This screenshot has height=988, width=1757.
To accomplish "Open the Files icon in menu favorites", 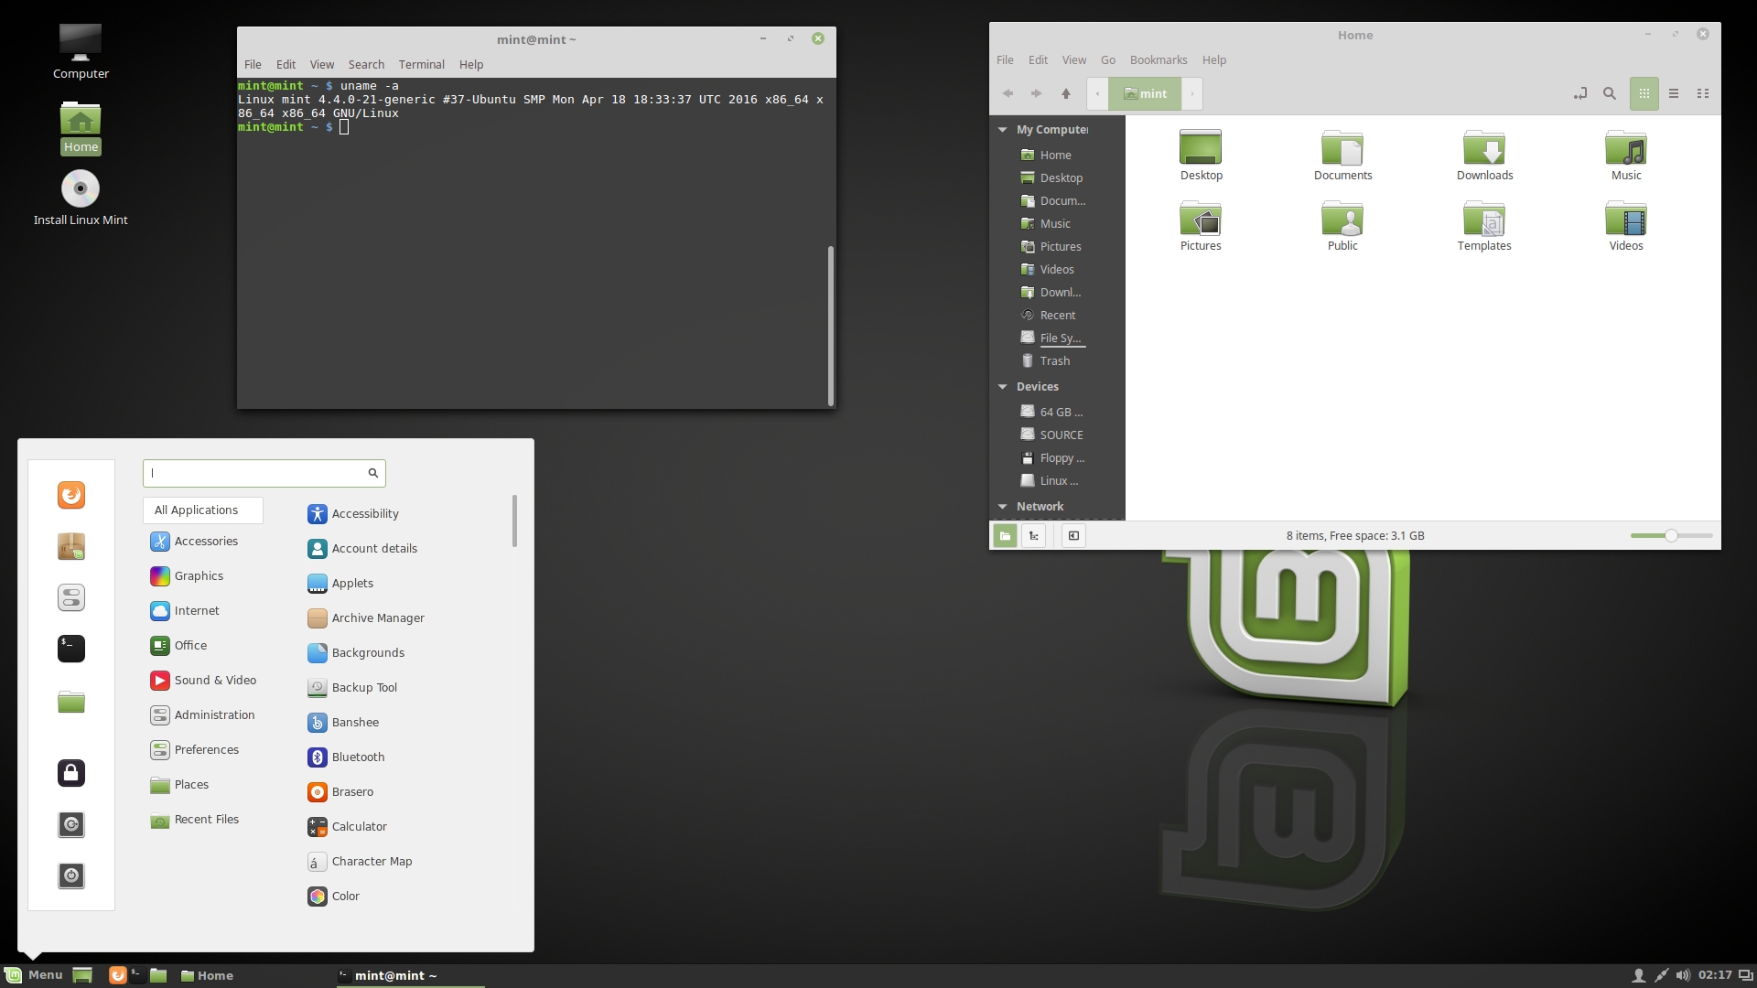I will click(x=71, y=702).
